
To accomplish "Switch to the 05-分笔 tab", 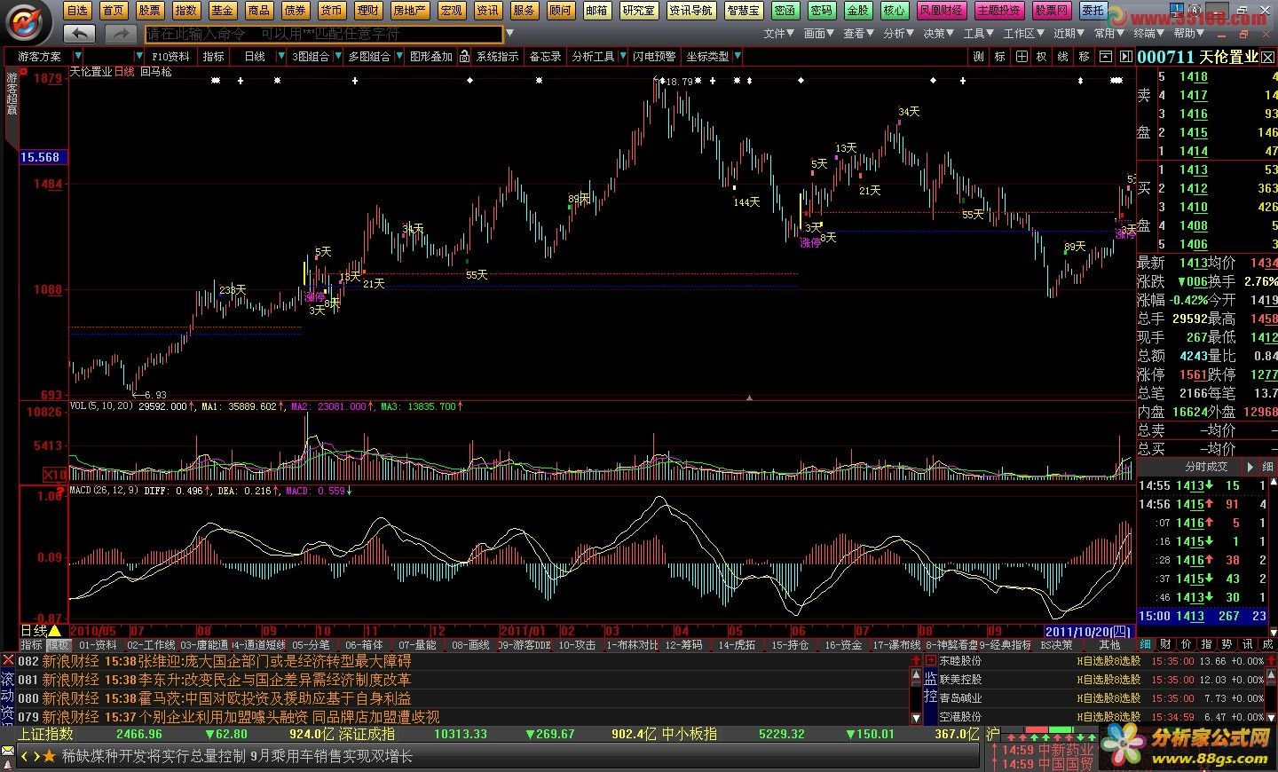I will point(311,645).
